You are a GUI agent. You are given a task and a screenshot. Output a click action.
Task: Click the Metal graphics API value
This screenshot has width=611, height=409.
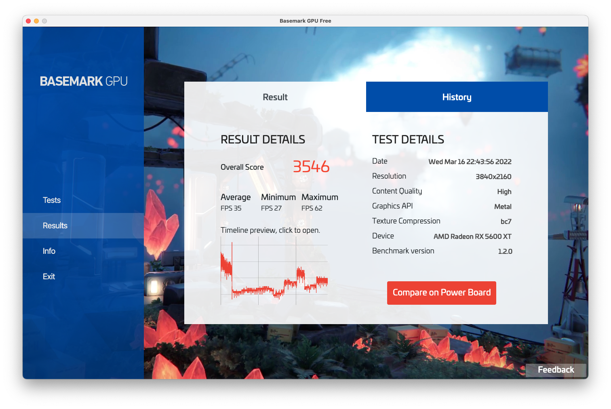pos(503,207)
